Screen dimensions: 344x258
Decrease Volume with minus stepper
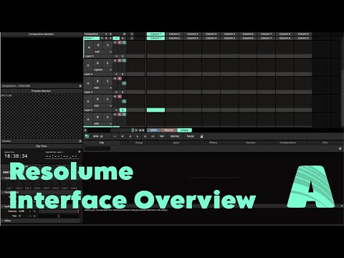coord(30,211)
